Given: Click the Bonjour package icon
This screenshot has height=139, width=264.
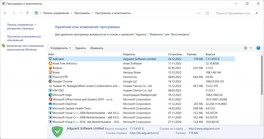Looking at the screenshot, I should click(50, 68).
